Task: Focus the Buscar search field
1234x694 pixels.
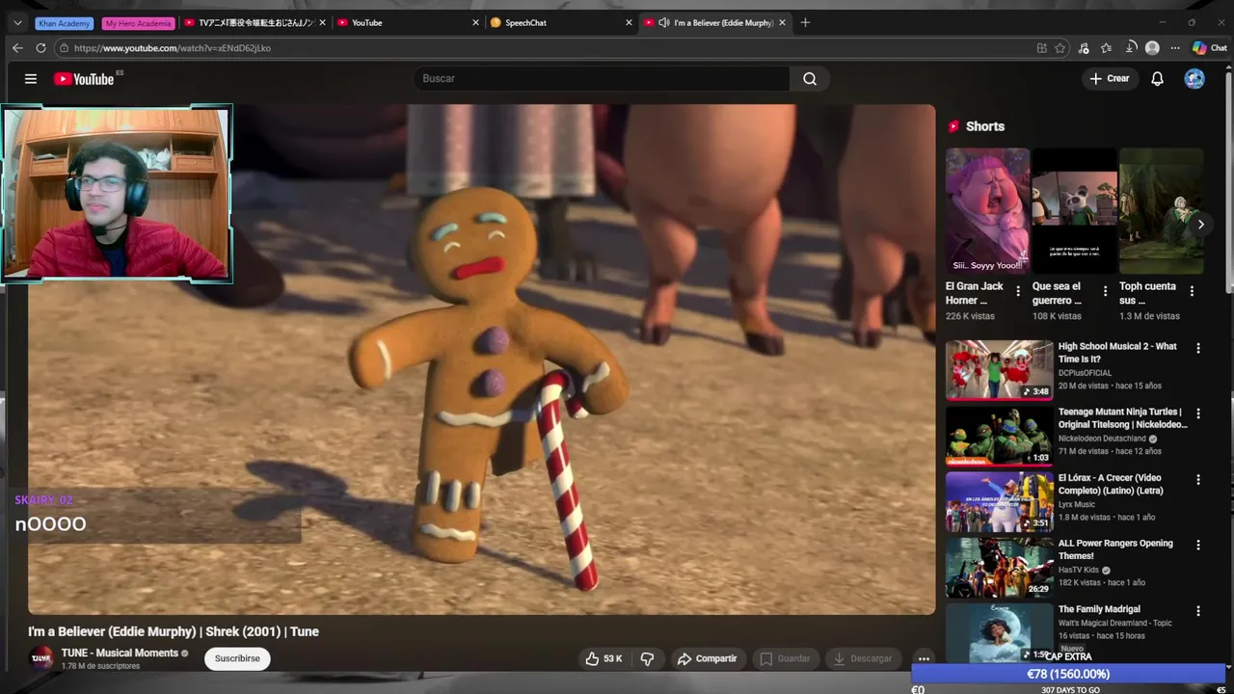Action: click(x=602, y=79)
